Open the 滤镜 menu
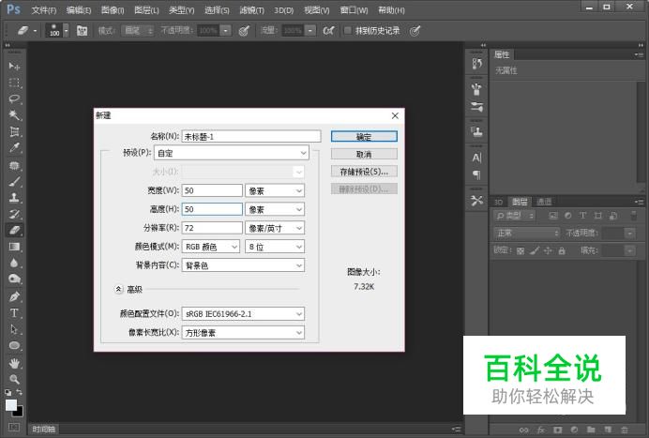 point(249,9)
